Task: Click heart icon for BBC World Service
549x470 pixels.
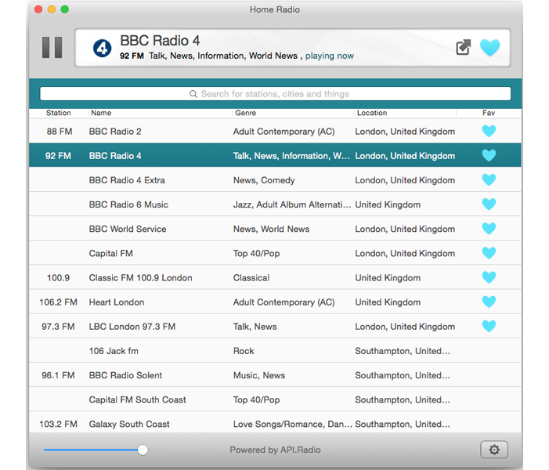Action: 489,229
